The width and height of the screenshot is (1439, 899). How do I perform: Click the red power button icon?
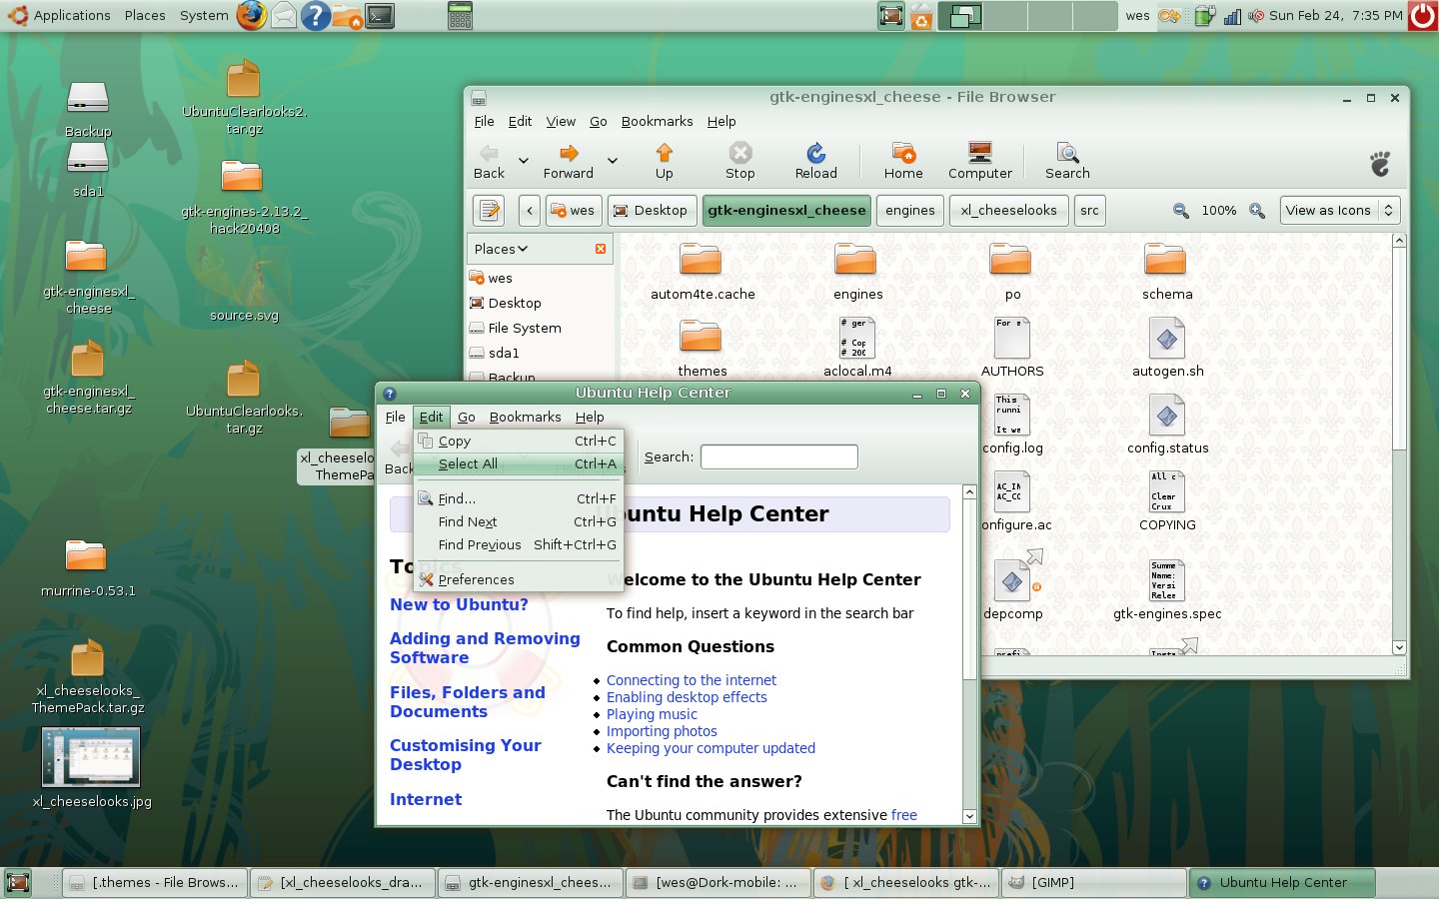pos(1423,15)
